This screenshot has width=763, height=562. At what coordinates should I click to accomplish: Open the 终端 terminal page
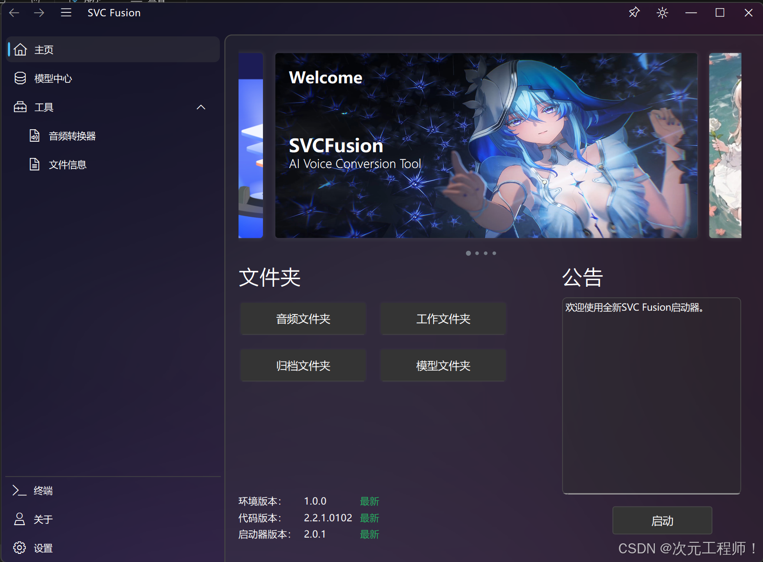click(113, 491)
